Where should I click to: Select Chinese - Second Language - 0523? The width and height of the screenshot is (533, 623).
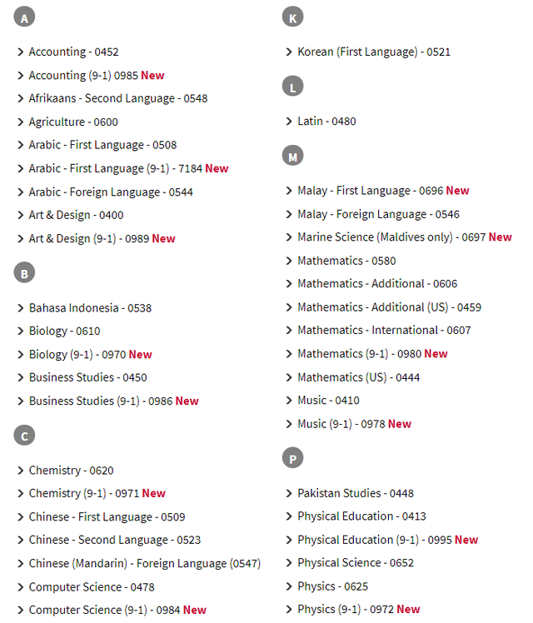(x=115, y=540)
